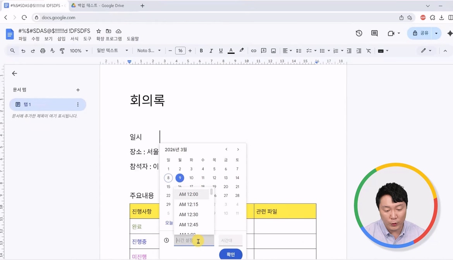The image size is (453, 260).
Task: Insert a link using the link icon
Action: (253, 50)
